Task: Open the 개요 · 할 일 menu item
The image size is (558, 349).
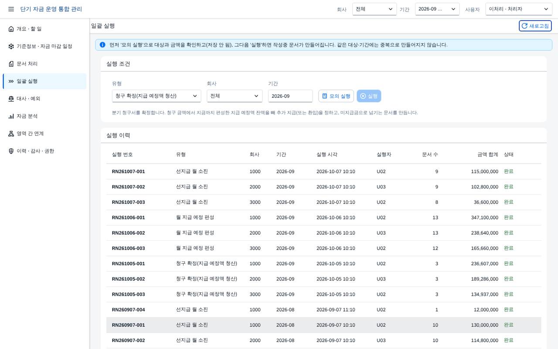Action: [x=44, y=29]
